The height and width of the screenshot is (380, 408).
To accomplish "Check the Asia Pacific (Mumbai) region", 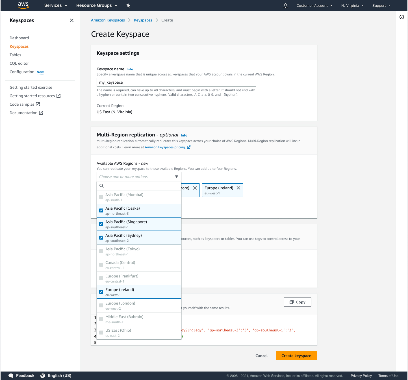I will tap(101, 197).
